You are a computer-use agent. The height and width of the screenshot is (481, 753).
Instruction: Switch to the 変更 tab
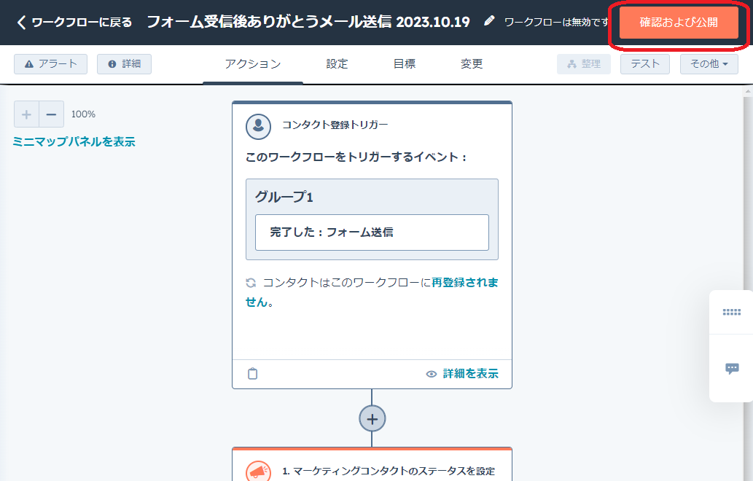pyautogui.click(x=472, y=64)
